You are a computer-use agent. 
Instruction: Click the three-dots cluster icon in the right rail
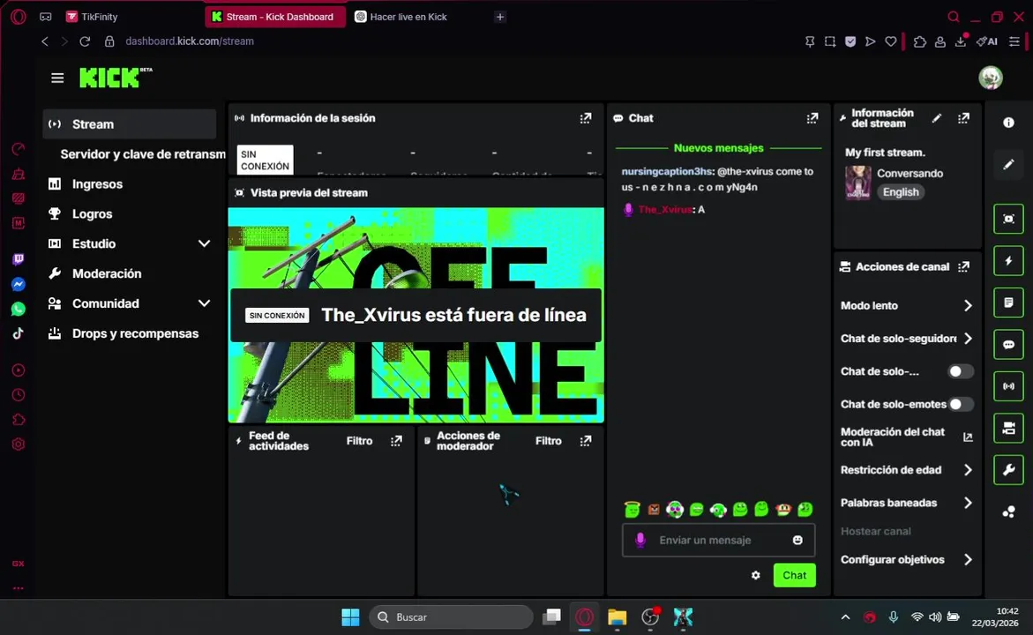(x=1008, y=512)
